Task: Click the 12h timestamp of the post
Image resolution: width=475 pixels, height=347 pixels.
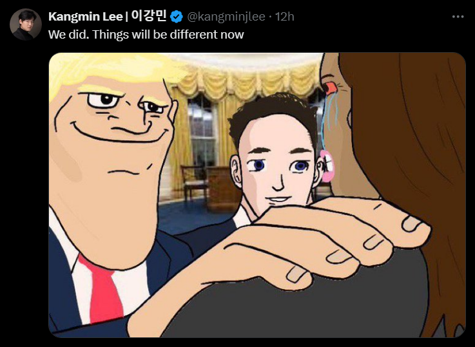Action: (284, 17)
